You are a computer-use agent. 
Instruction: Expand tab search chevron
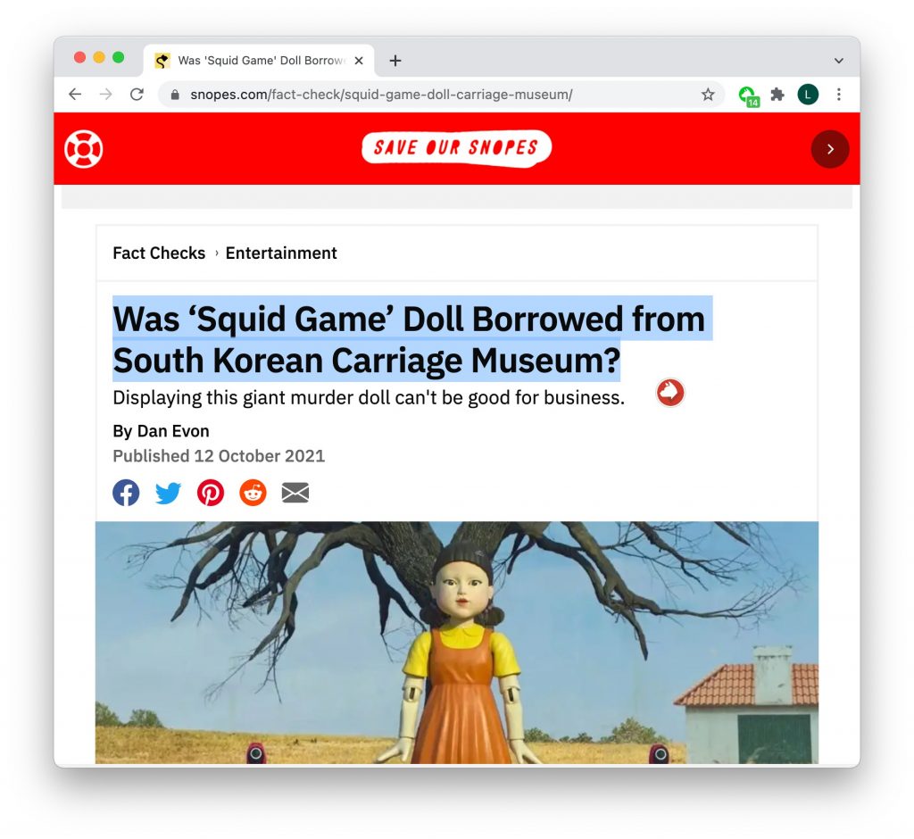pos(839,61)
